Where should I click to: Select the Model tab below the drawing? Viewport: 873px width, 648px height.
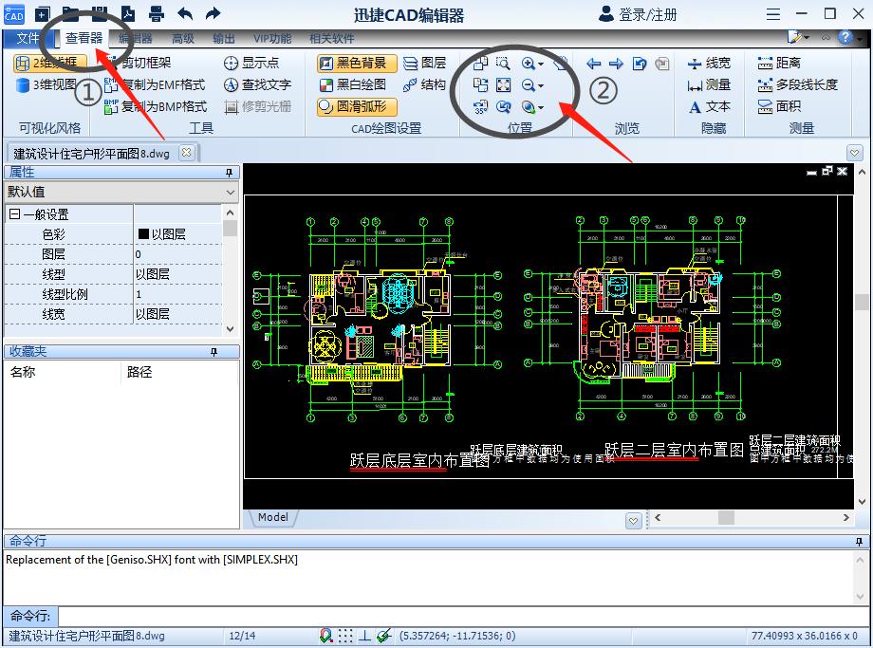tap(271, 517)
